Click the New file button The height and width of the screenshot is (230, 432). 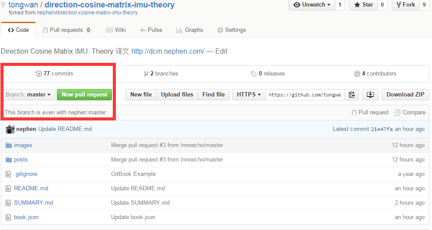141,95
